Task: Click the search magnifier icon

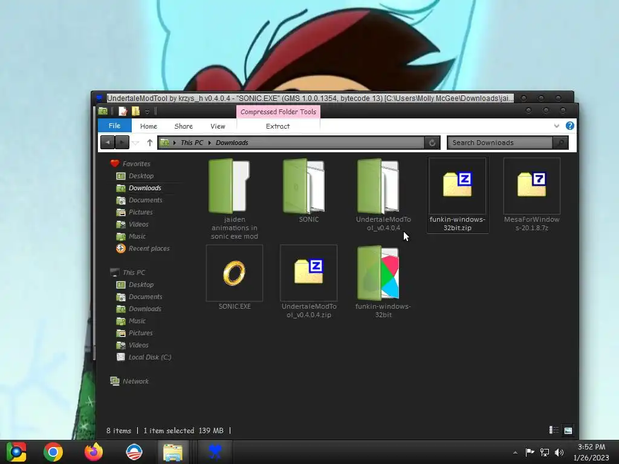Action: click(560, 143)
